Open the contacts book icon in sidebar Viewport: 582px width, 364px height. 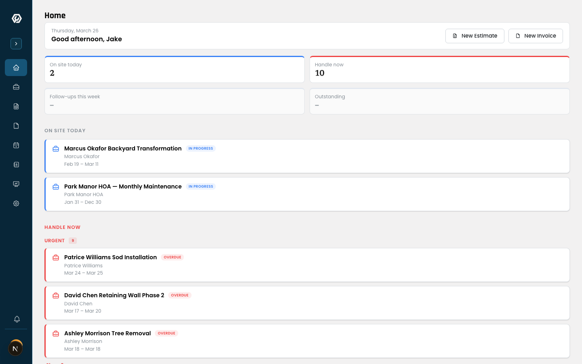point(16,165)
